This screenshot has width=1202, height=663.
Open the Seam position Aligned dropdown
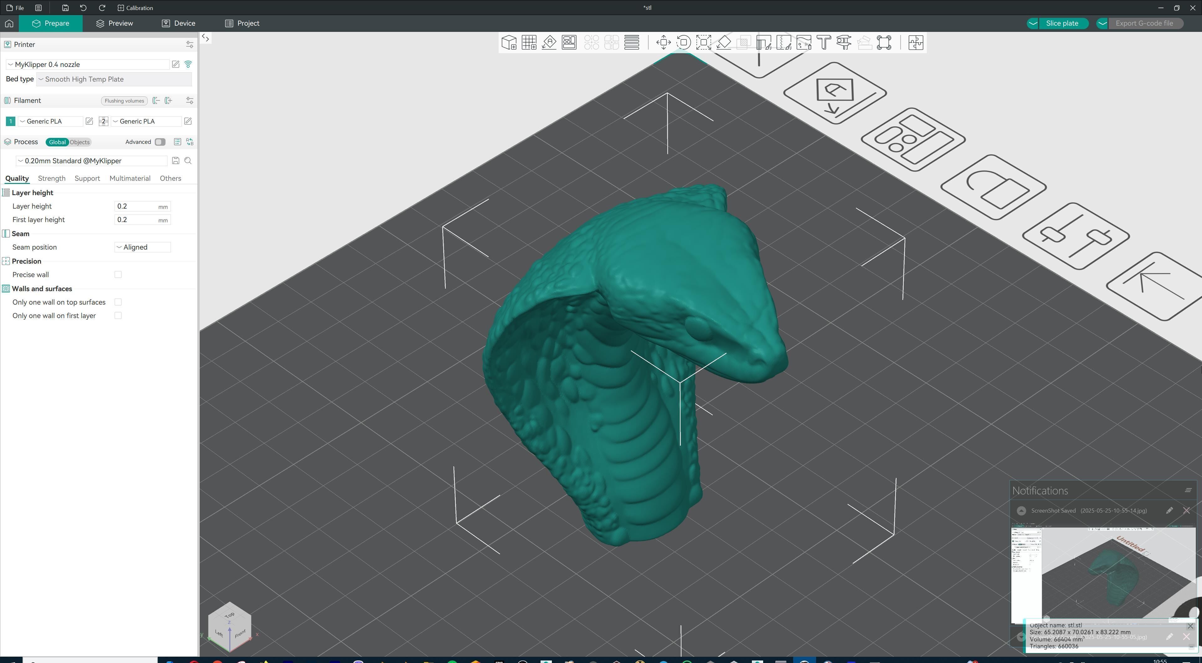coord(142,247)
